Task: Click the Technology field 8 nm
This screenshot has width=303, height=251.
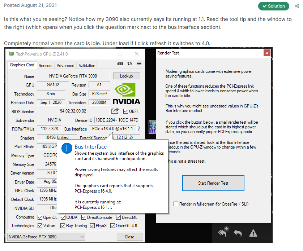Action: coord(51,94)
